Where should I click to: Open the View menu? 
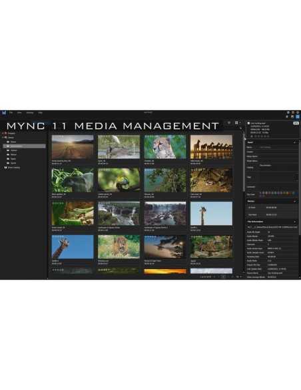[19, 113]
